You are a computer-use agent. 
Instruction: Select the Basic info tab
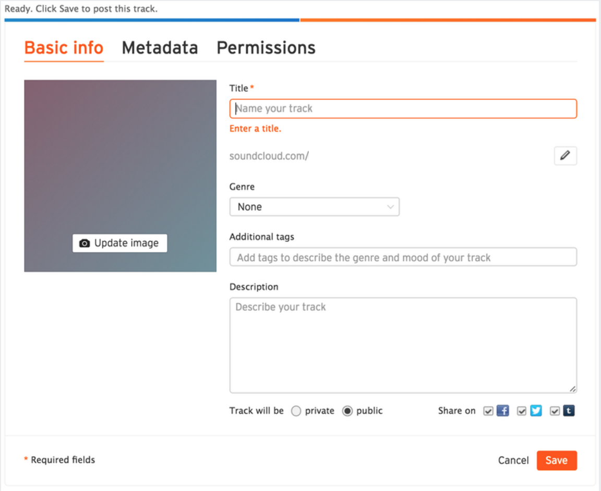pyautogui.click(x=64, y=48)
